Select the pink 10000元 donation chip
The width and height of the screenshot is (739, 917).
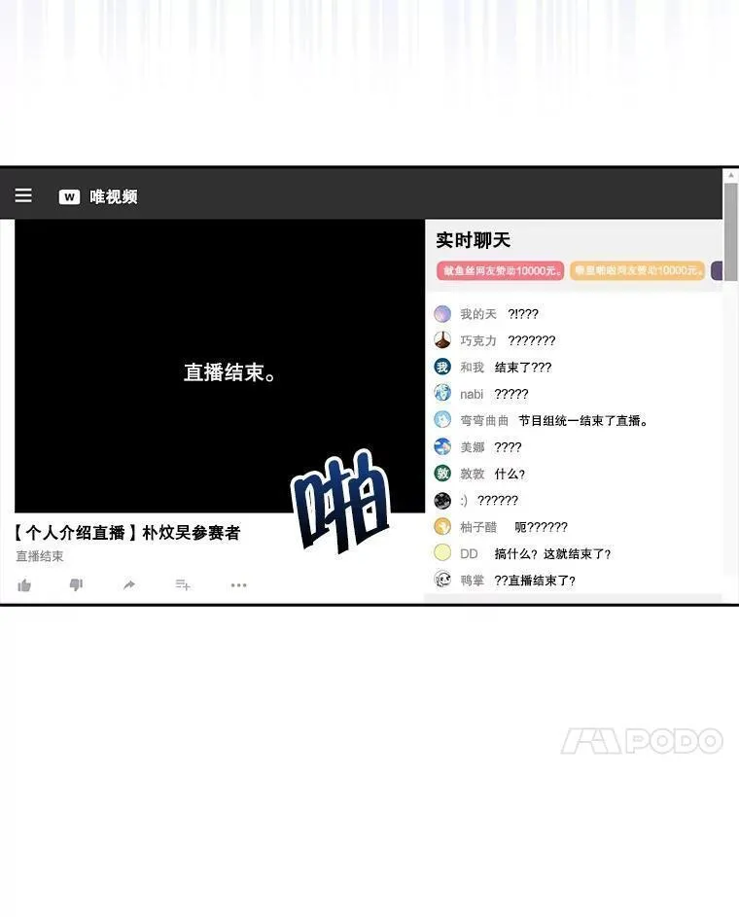[x=501, y=270]
